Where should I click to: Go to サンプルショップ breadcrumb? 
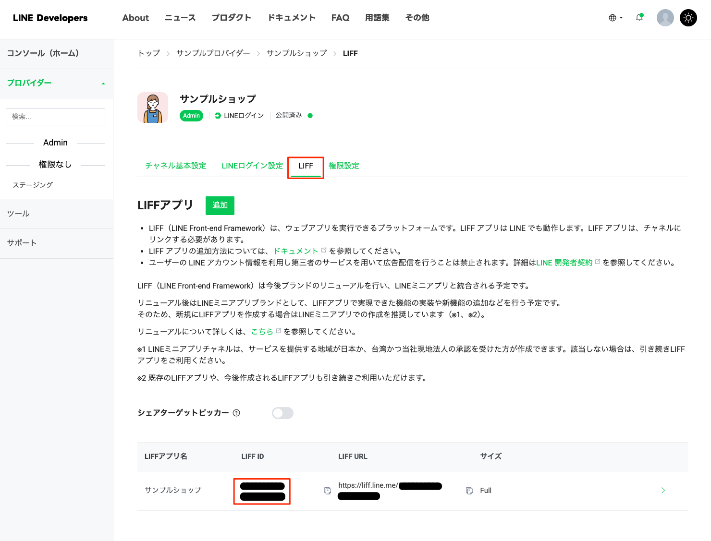(296, 53)
